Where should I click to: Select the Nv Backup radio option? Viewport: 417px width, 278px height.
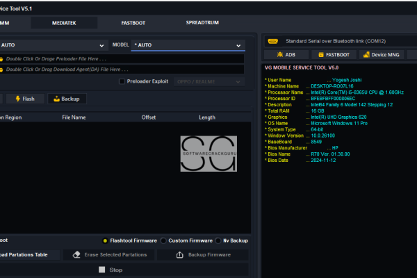218,240
